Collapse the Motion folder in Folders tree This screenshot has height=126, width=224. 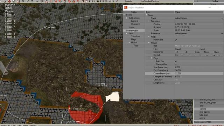(x=129, y=43)
